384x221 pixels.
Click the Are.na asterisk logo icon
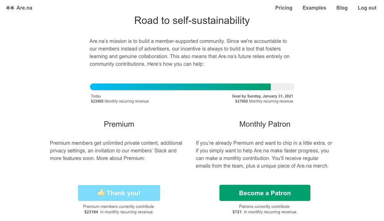tap(10, 8)
